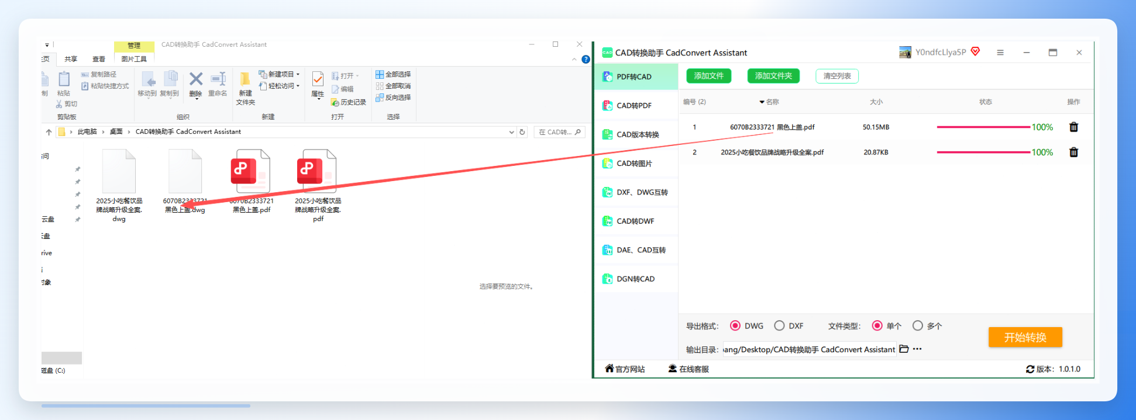Click progress bar of 50.15MB file
1136x420 pixels.
[x=983, y=127]
